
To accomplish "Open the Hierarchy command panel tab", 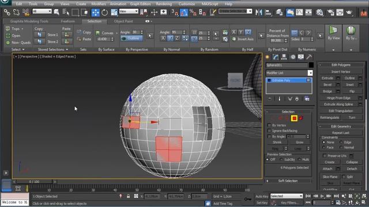I will point(284,57).
